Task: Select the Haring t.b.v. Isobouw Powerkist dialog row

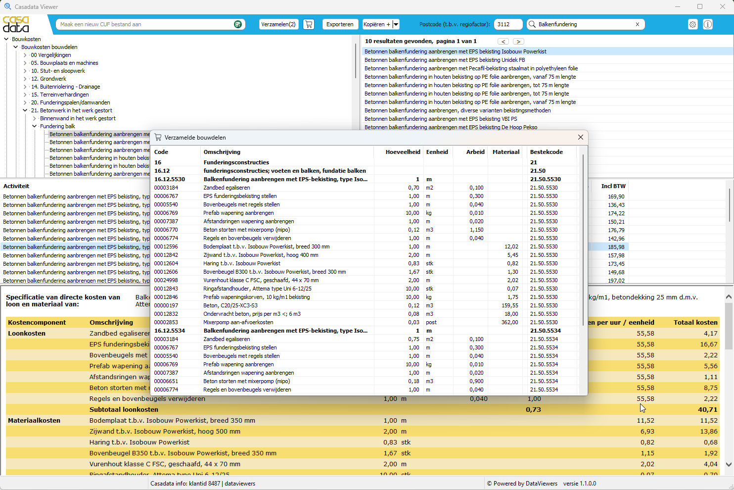Action: point(365,263)
